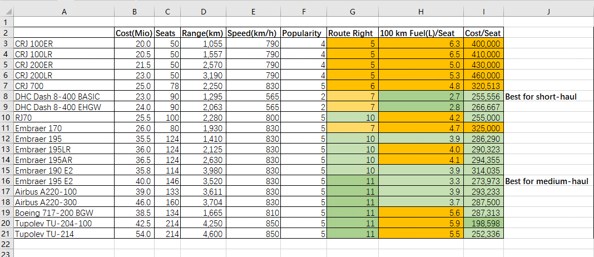The image size is (594, 257).
Task: Select the Embraer 170 cell
Action: click(64, 128)
